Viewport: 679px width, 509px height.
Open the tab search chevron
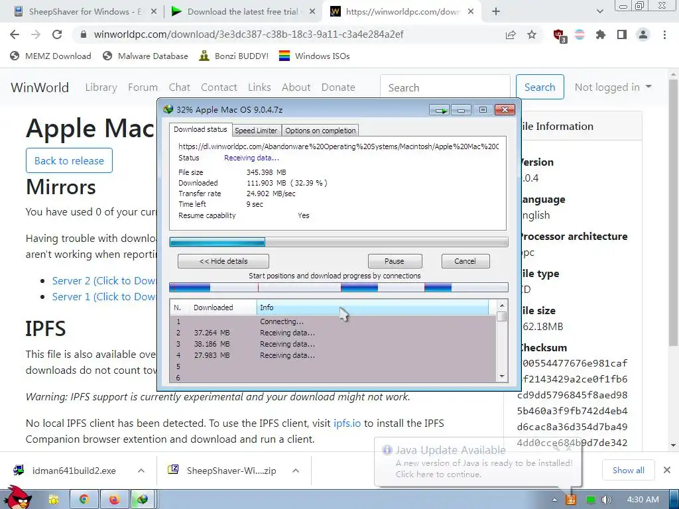point(599,12)
